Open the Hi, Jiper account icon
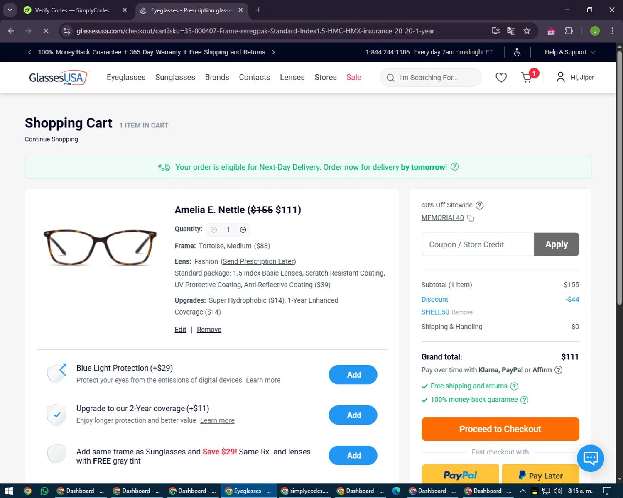Image resolution: width=623 pixels, height=498 pixels. (x=560, y=77)
